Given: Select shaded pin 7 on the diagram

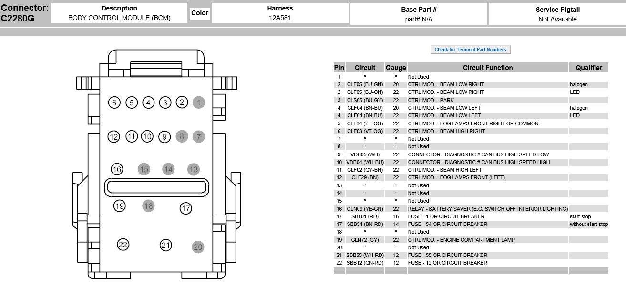Looking at the screenshot, I should pos(199,137).
